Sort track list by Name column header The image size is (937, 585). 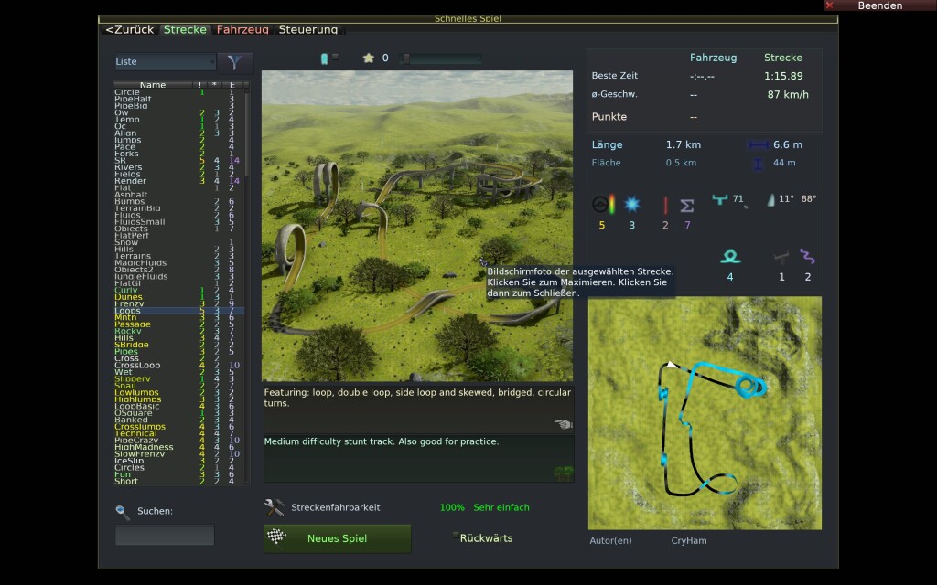tap(153, 85)
